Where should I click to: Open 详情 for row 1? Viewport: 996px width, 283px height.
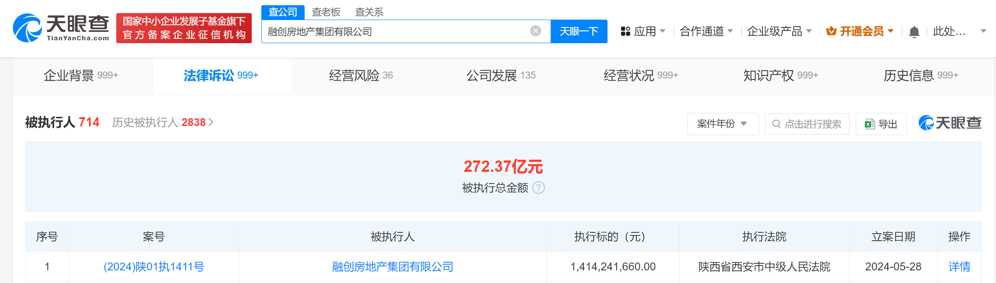pos(959,267)
